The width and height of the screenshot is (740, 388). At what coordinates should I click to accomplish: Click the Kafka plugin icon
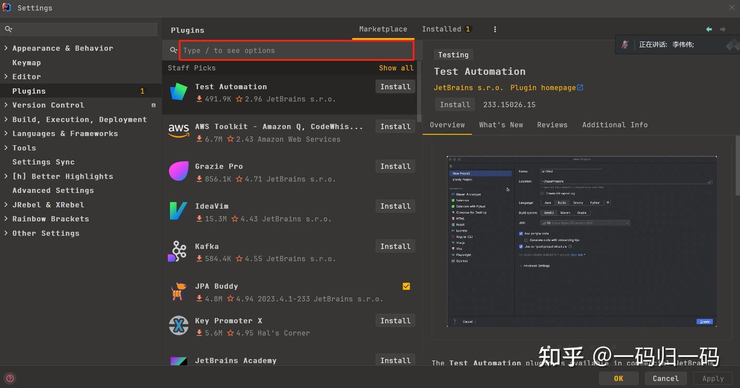[x=178, y=251]
